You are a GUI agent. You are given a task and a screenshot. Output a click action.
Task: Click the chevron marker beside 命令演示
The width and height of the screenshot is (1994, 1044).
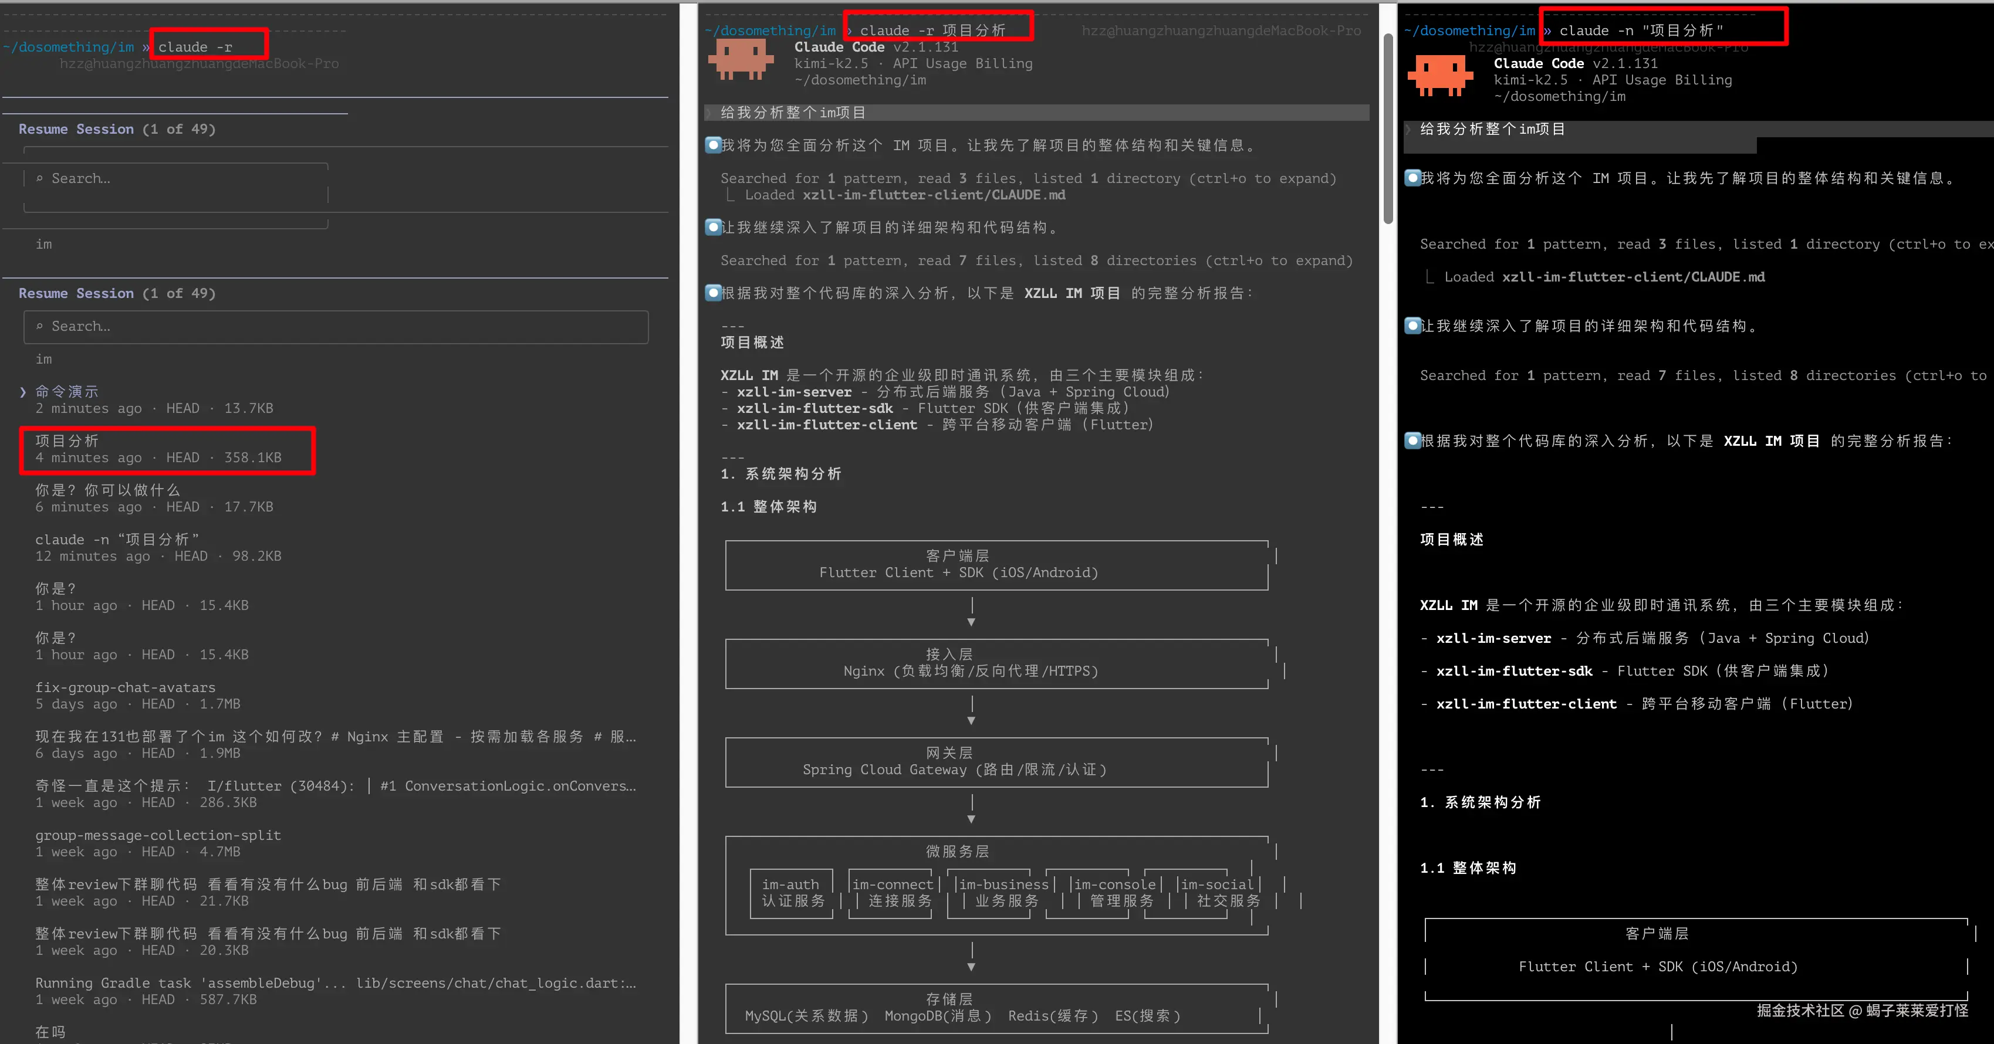(x=22, y=392)
